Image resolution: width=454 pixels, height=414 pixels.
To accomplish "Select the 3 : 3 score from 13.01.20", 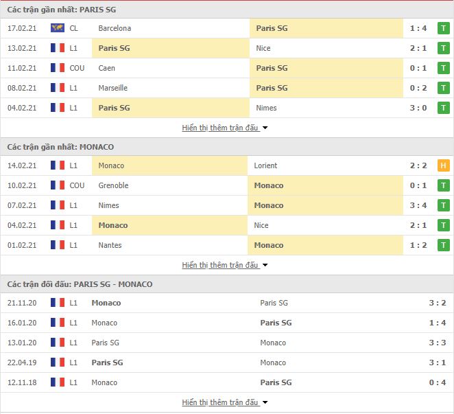I will click(438, 343).
